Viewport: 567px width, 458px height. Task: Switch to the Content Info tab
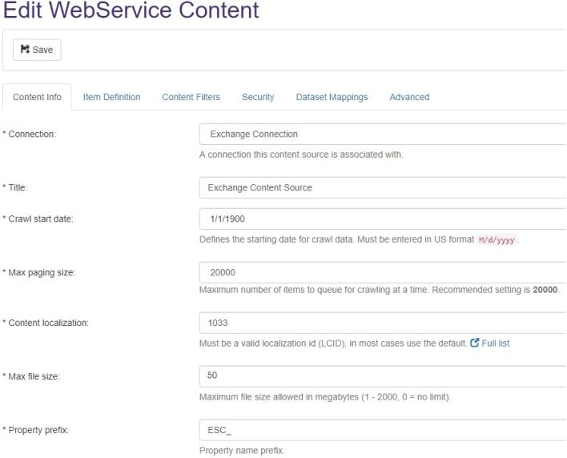point(37,97)
